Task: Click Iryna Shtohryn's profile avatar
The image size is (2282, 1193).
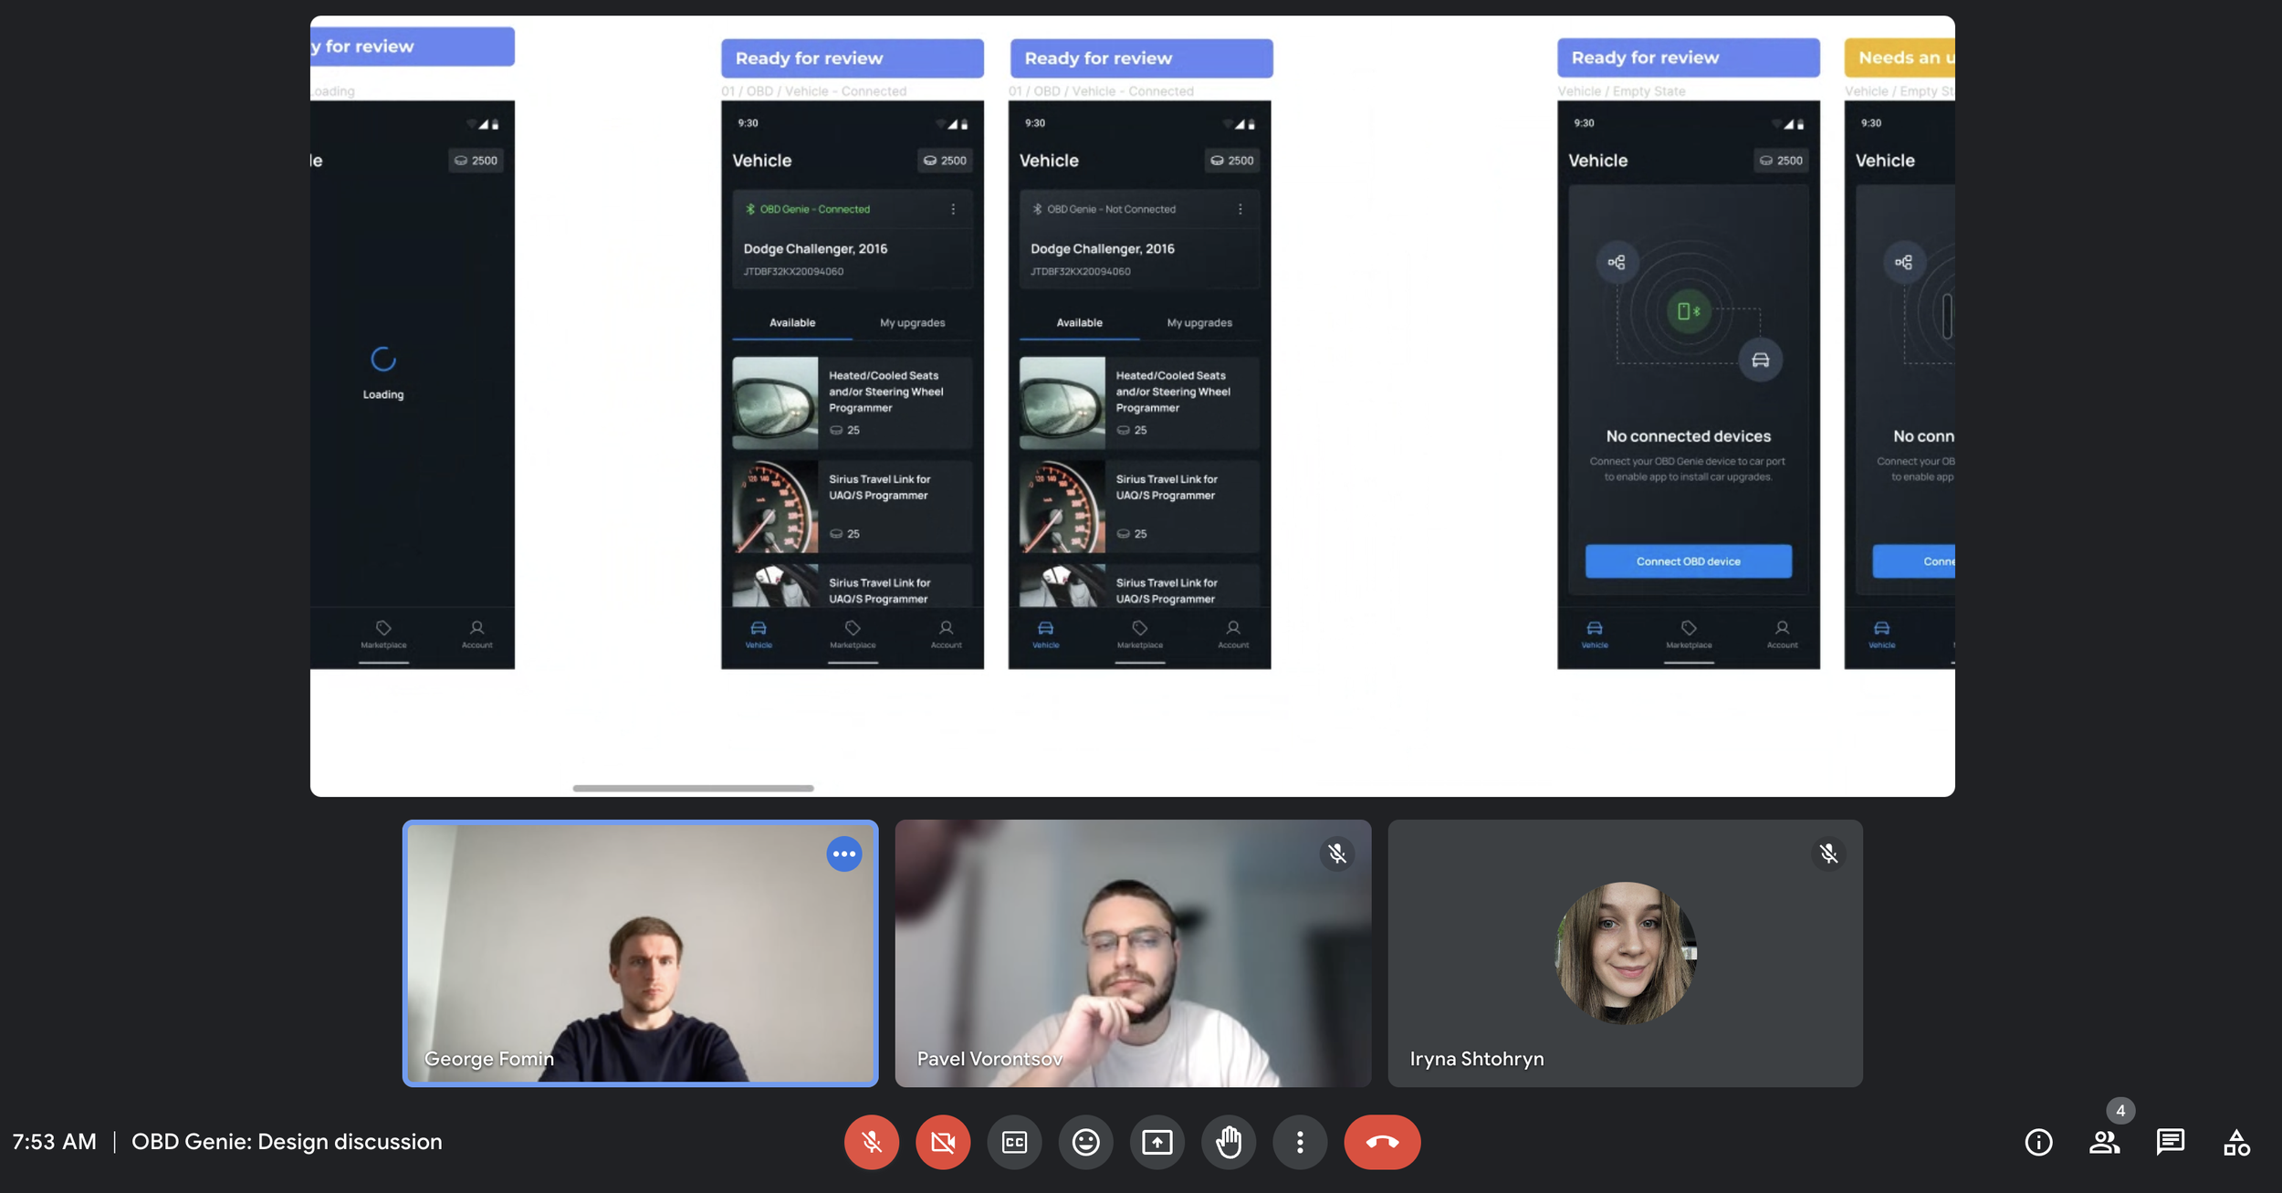Action: point(1625,953)
